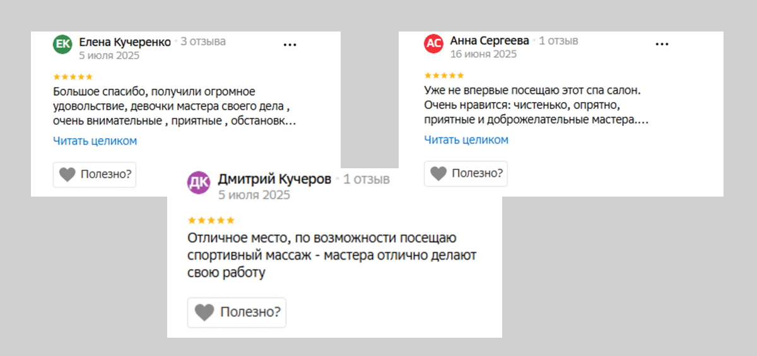Screen dimensions: 757x356
Task: Expand Анна Сергеева's review with Читать целиком
Action: pyautogui.click(x=466, y=140)
